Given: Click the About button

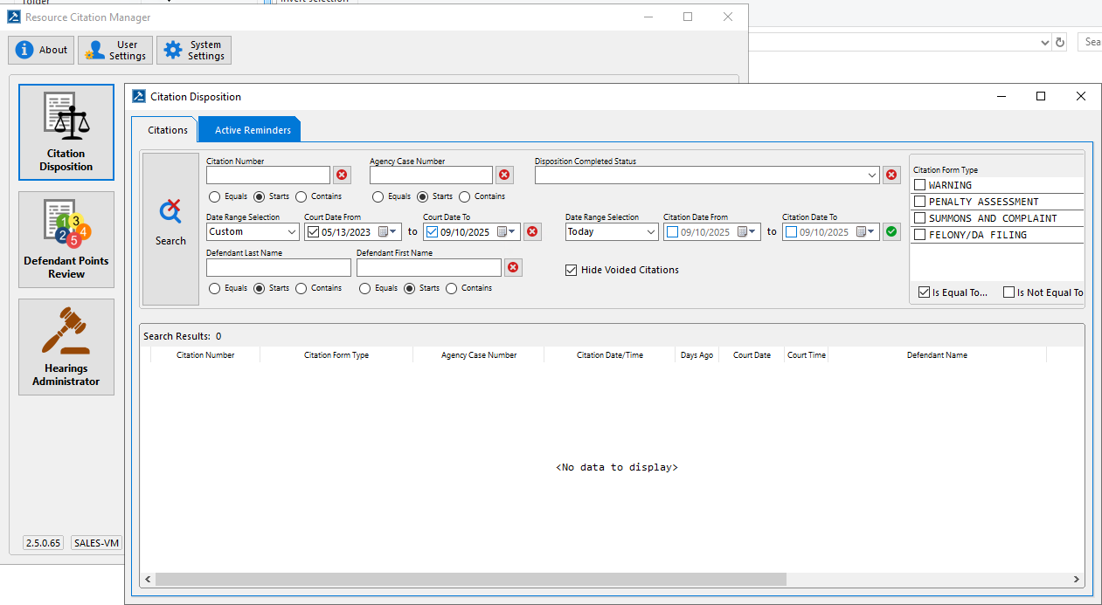Looking at the screenshot, I should 41,51.
